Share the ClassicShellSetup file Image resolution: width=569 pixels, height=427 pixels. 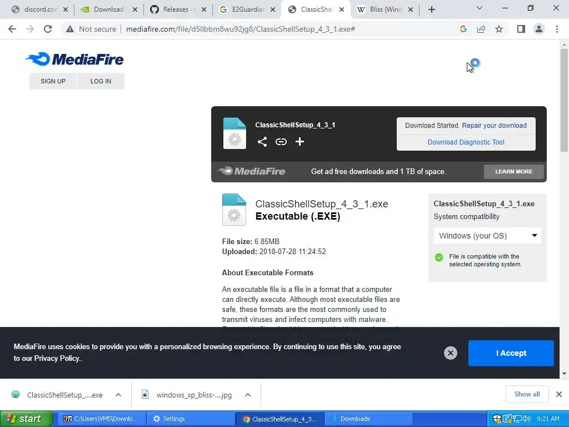click(262, 142)
